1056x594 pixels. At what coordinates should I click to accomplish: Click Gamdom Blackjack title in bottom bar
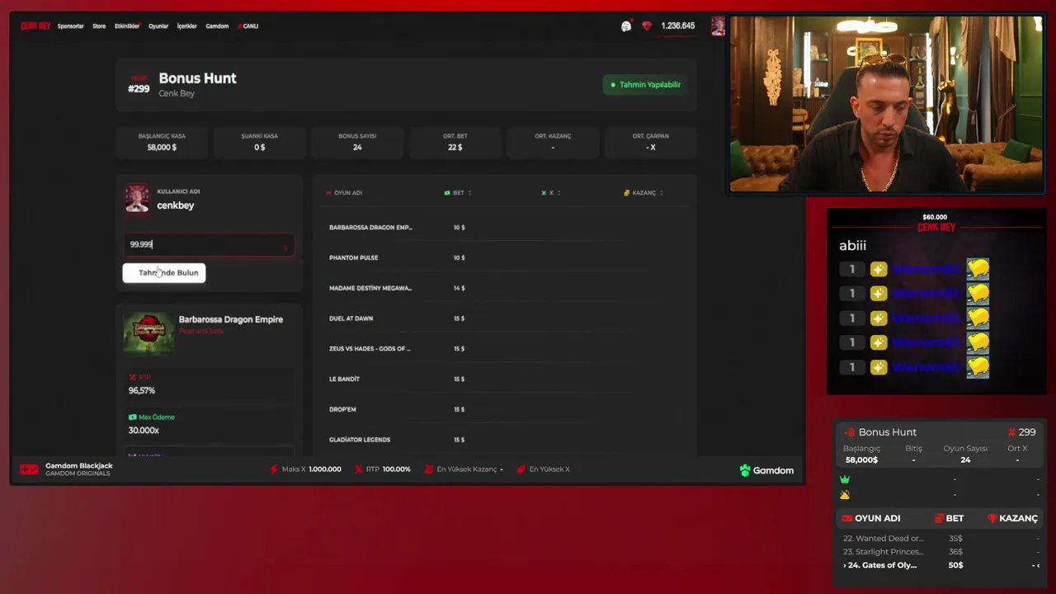(x=79, y=466)
